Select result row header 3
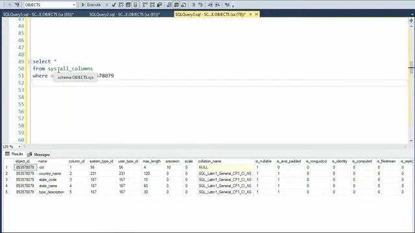Image resolution: width=415 pixels, height=233 pixels. coord(7,180)
